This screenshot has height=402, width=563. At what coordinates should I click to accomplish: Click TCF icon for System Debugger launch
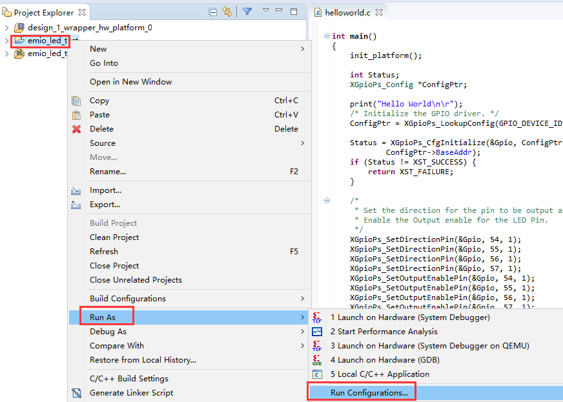tap(317, 317)
